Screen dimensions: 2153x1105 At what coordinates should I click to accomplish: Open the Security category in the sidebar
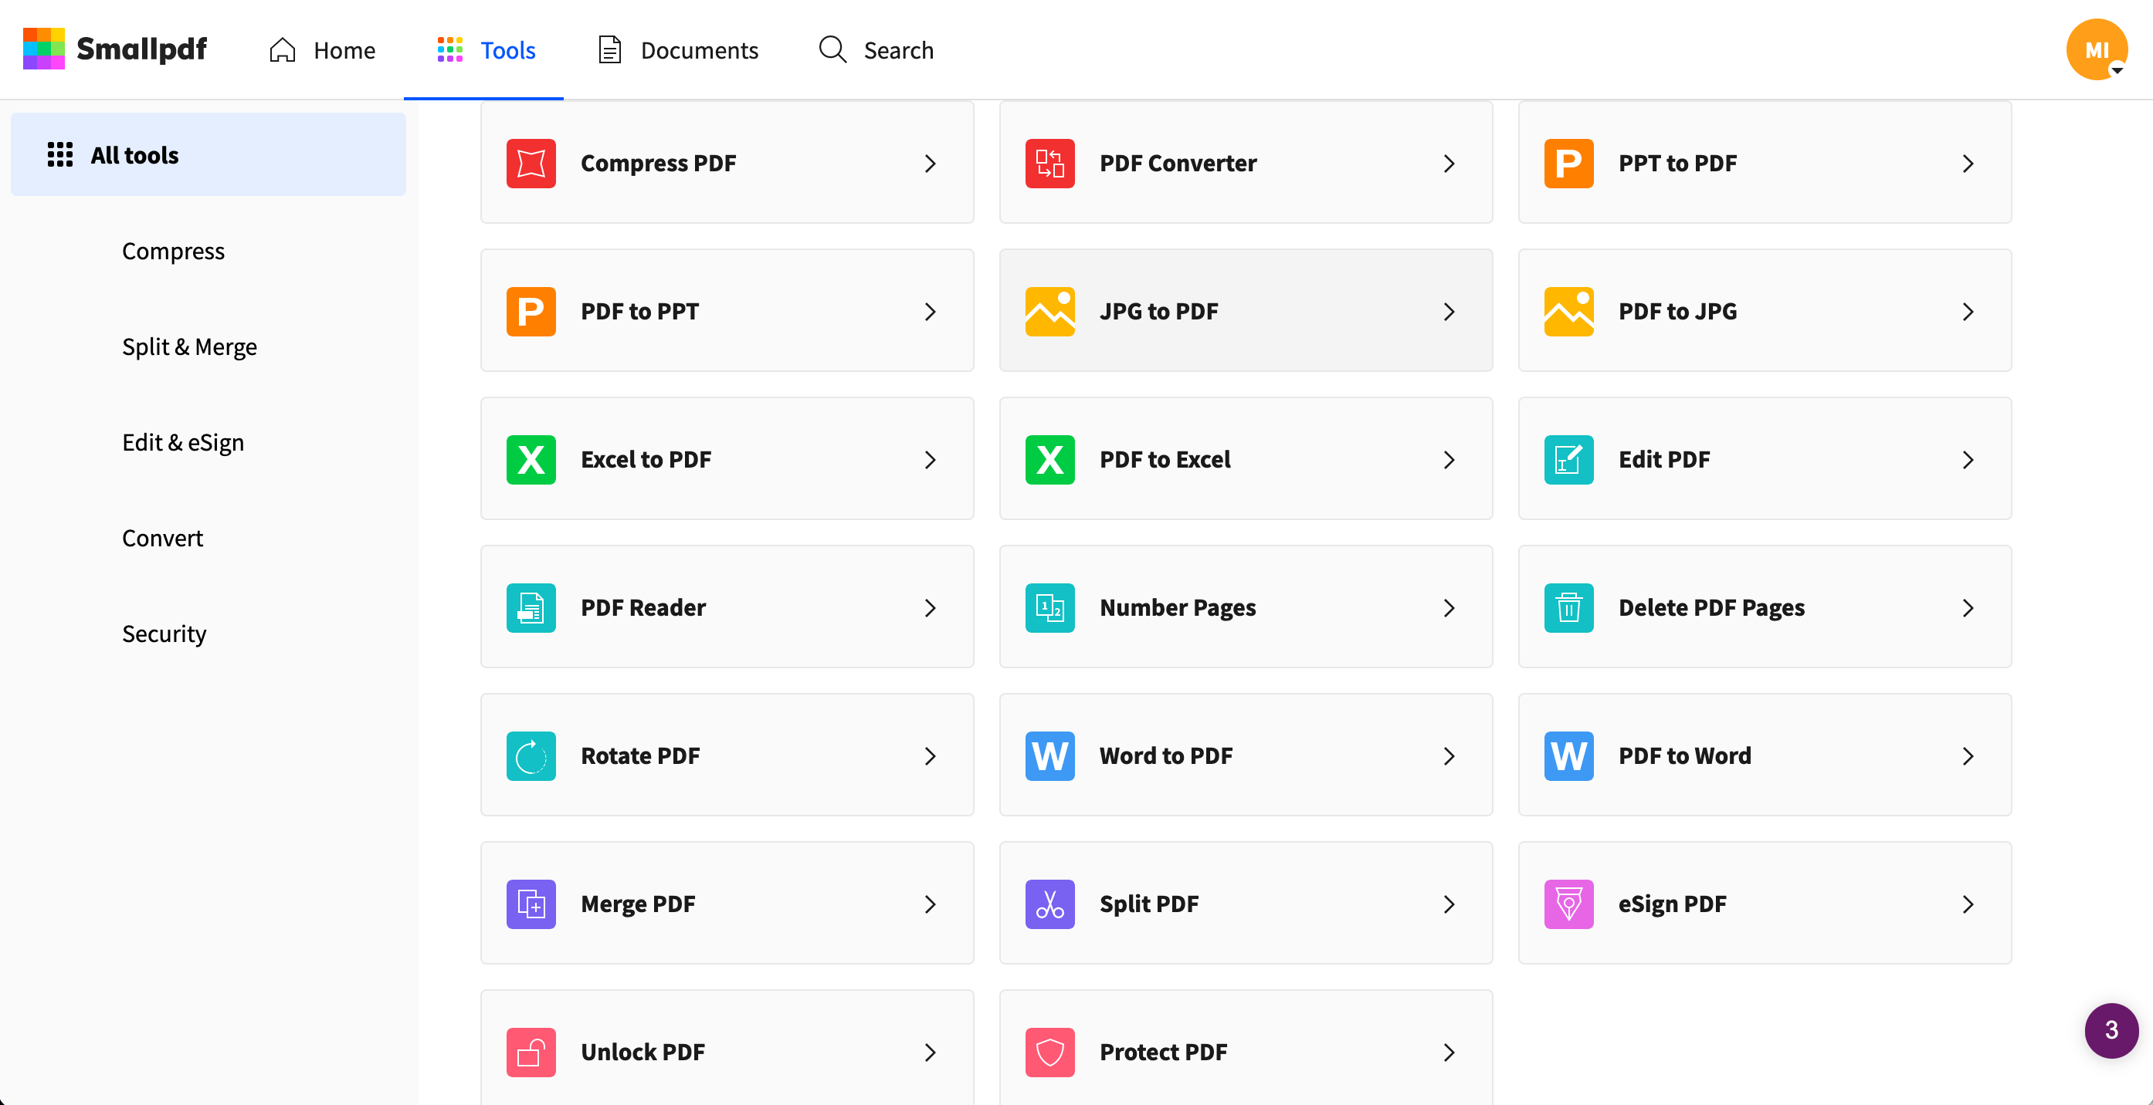pos(164,633)
